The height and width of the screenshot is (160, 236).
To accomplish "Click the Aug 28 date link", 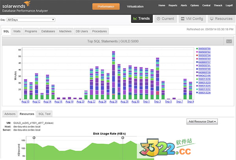I will tap(124, 102).
